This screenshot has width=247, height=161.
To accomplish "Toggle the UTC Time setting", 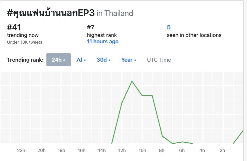I will pyautogui.click(x=159, y=60).
